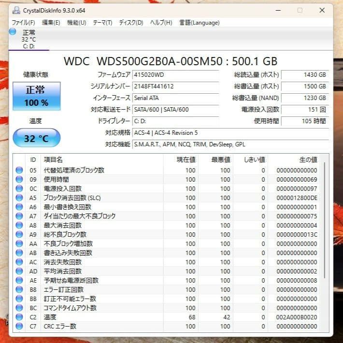Click the 正常 100 % health status button
This screenshot has width=343, height=343.
(x=37, y=96)
